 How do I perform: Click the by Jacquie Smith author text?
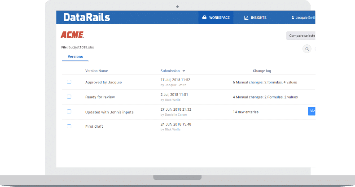click(x=173, y=85)
